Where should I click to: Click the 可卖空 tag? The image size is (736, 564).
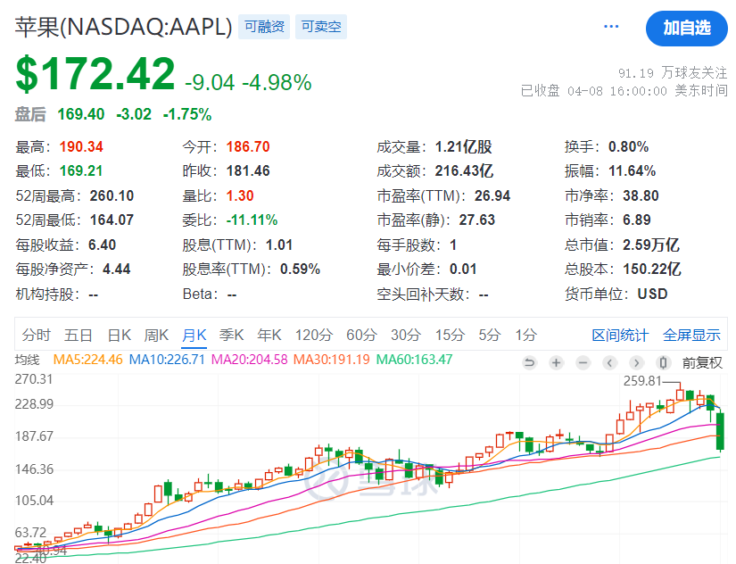[x=321, y=27]
